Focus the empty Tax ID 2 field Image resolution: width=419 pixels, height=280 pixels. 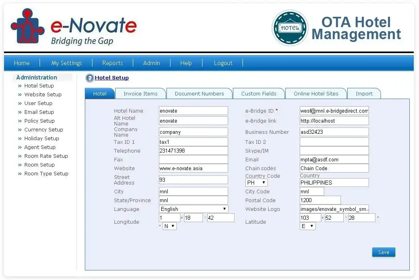pos(334,142)
